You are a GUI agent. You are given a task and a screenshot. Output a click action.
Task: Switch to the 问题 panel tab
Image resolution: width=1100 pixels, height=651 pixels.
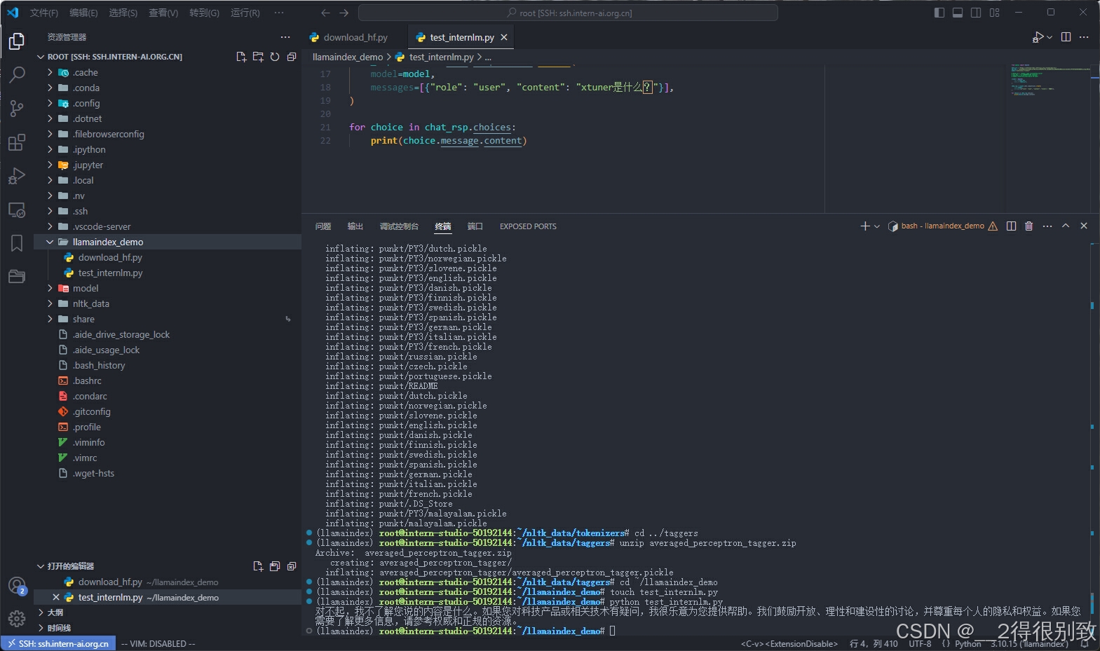[322, 226]
